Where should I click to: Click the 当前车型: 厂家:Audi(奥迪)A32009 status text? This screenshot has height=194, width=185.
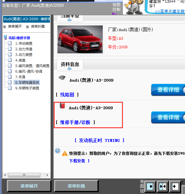(33, 6)
